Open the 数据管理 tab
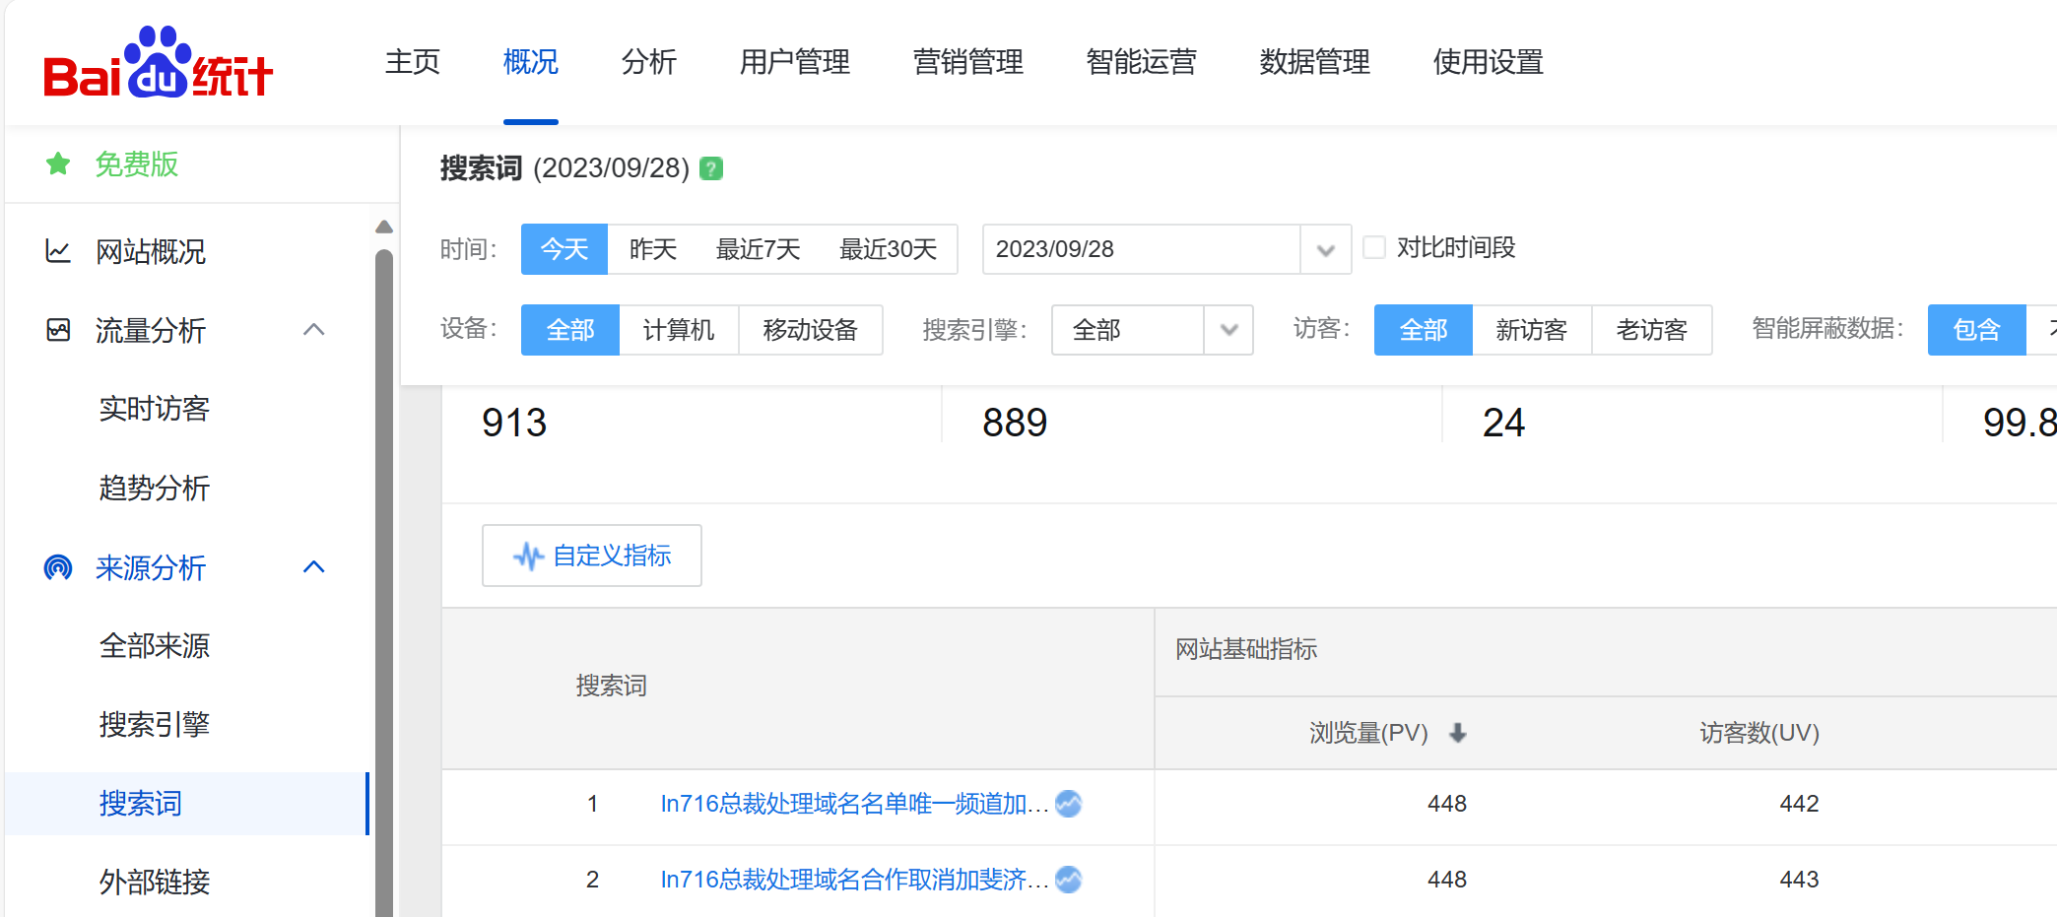 point(1315,62)
